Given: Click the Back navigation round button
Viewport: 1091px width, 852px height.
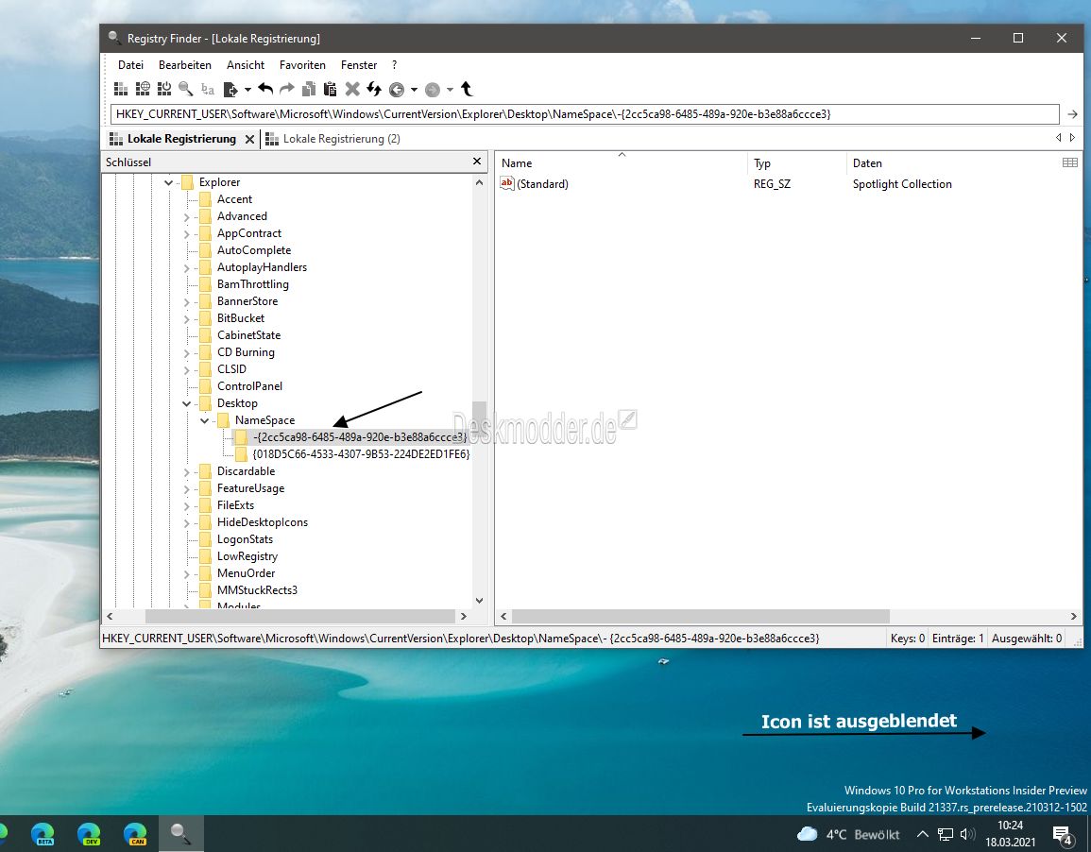Looking at the screenshot, I should pos(397,90).
